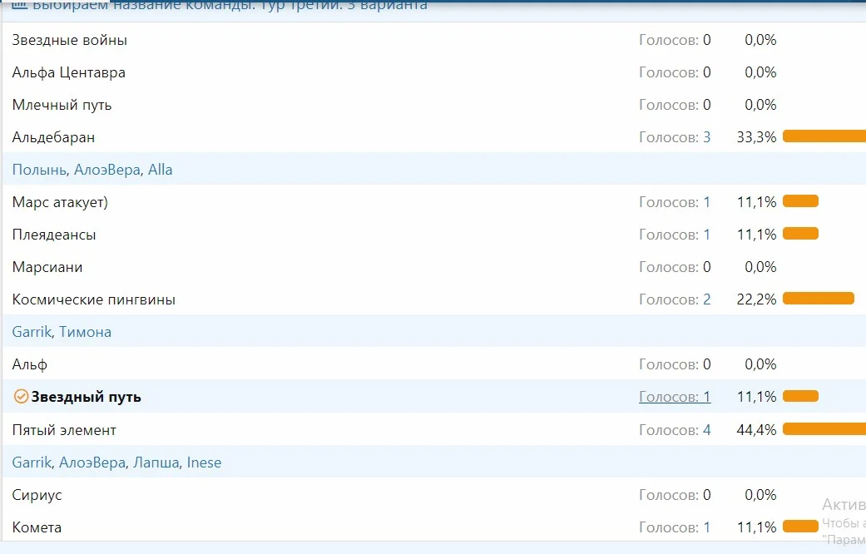Click the 0,0% value for Звездные войны

tap(760, 40)
